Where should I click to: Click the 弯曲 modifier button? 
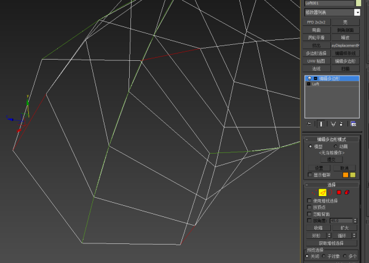pos(316,30)
